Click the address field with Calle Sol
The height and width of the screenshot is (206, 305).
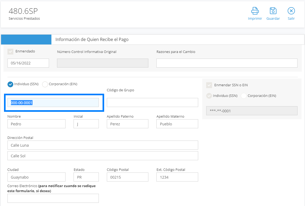point(103,156)
